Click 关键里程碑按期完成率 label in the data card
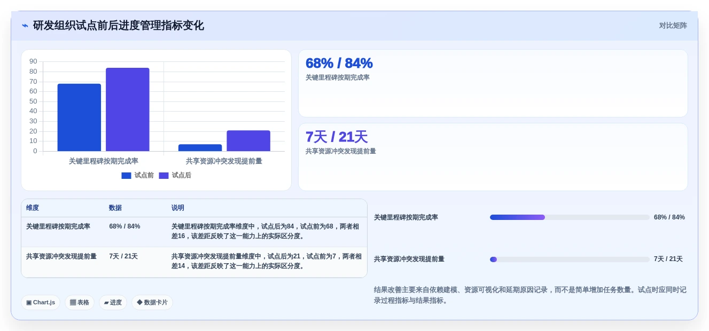 338,77
